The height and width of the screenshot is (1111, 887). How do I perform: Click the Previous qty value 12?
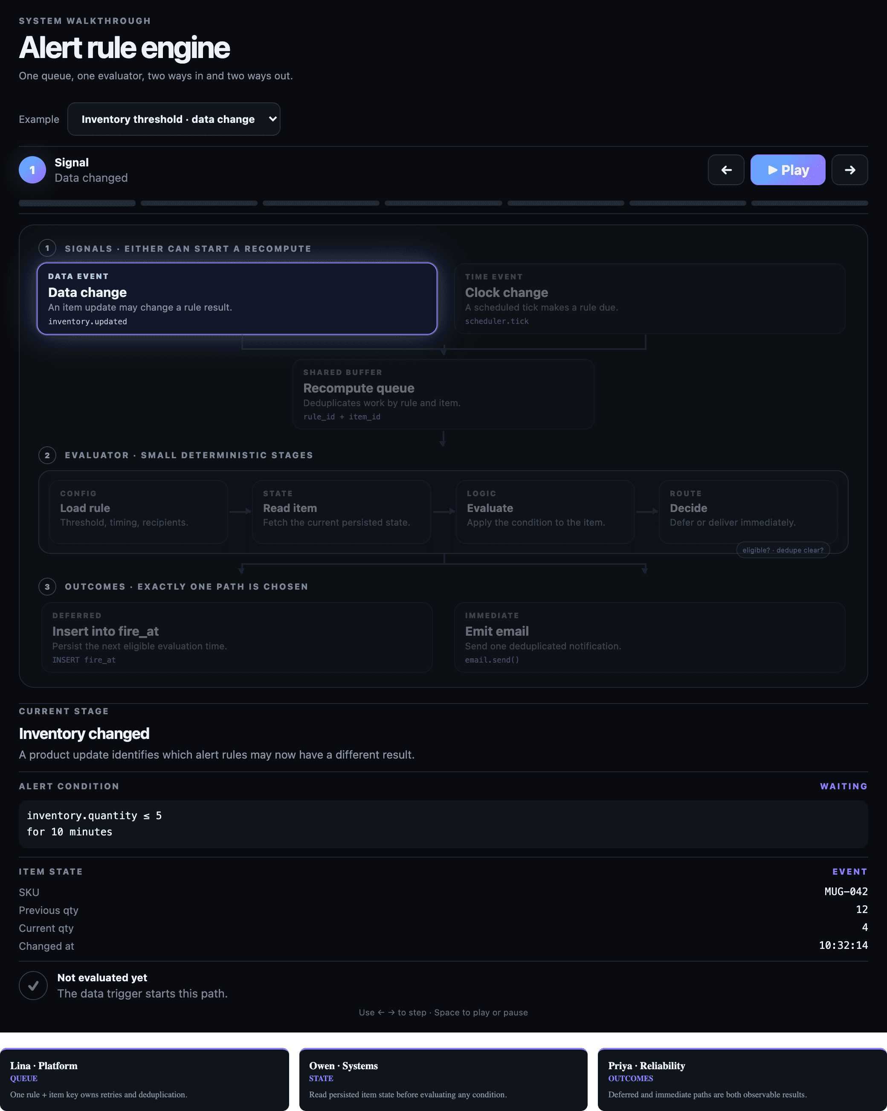[x=862, y=910]
